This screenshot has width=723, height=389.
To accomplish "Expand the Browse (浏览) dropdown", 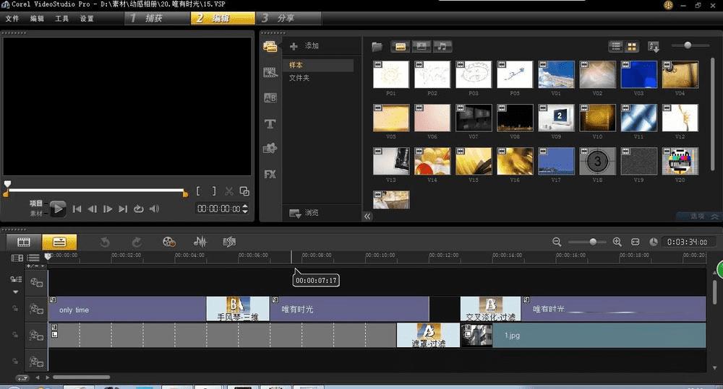I will (304, 213).
